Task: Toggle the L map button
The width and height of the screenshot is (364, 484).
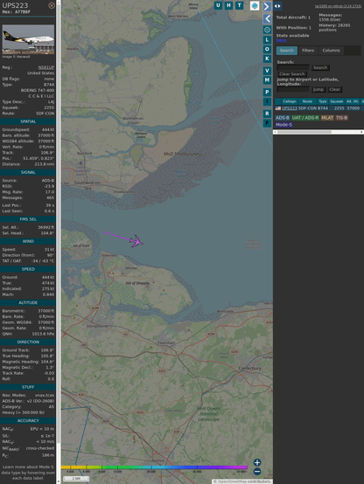Action: pos(267,40)
